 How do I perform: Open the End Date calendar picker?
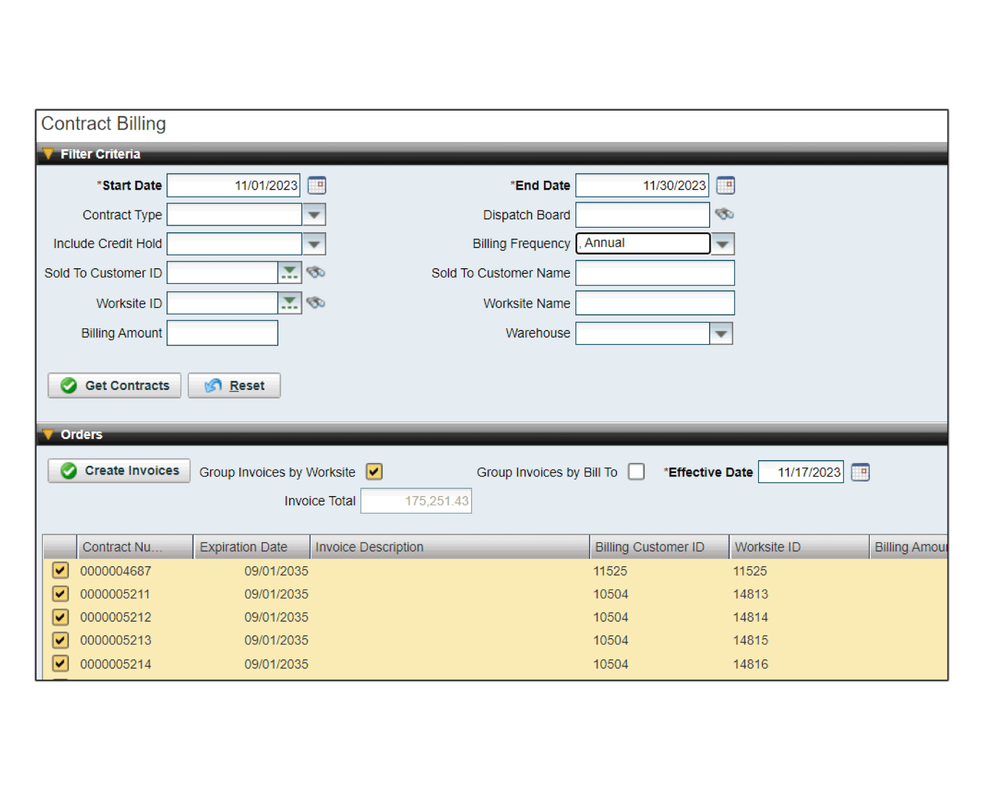[x=725, y=185]
